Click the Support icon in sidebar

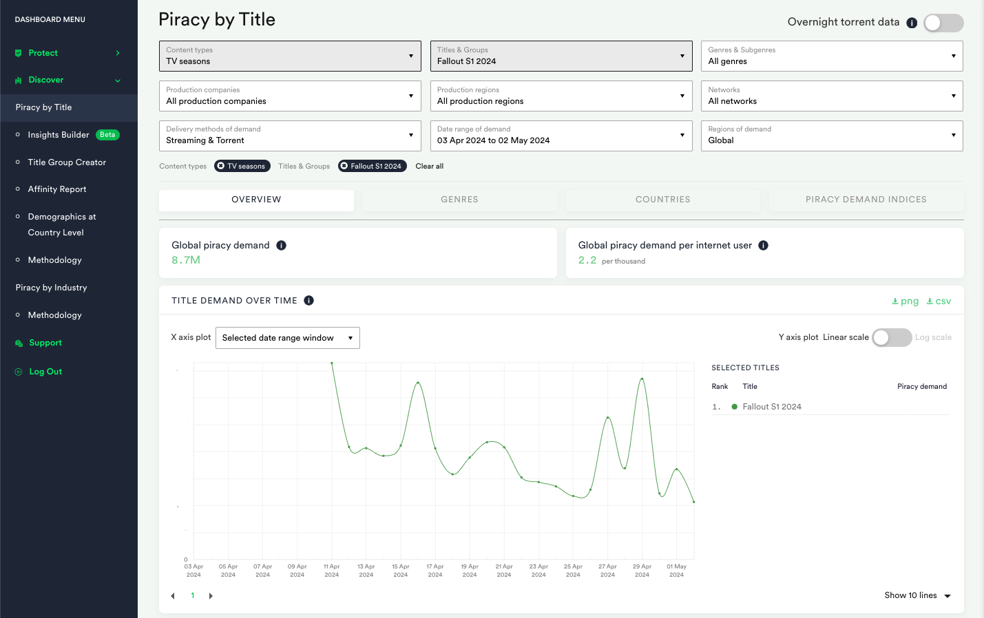click(x=19, y=343)
